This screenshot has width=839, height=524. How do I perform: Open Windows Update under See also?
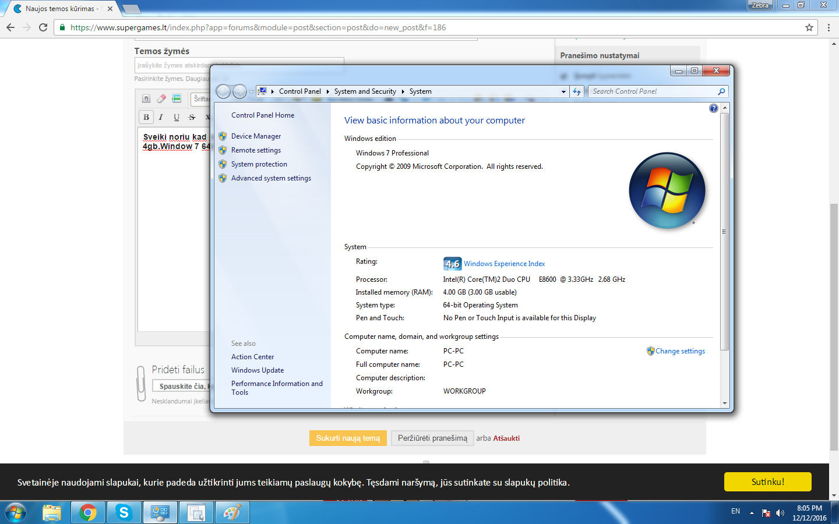(x=258, y=370)
